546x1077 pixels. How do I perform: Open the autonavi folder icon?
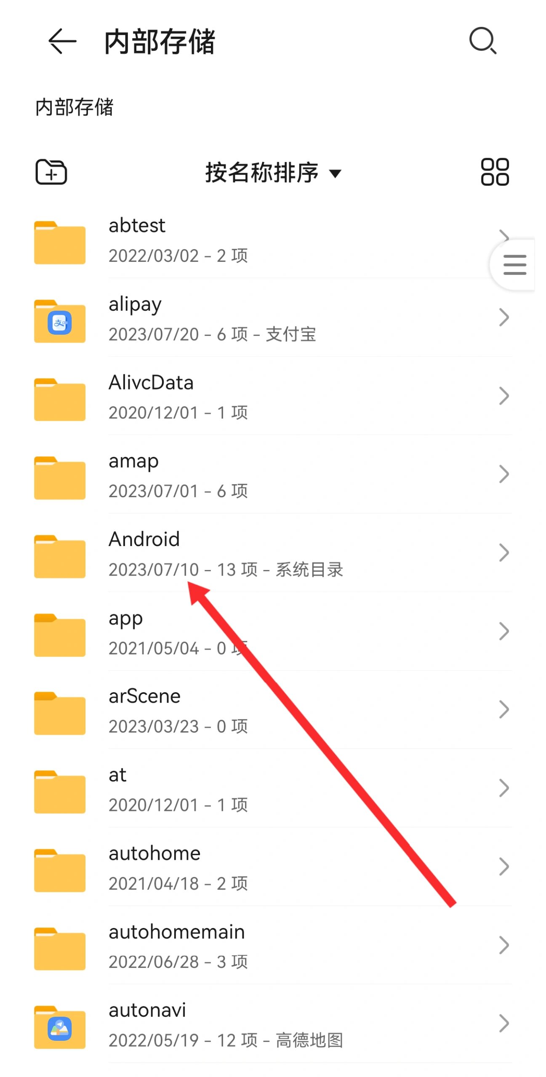tap(60, 1027)
